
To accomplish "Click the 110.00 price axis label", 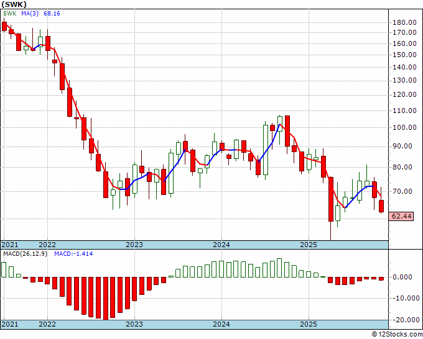I will point(404,111).
